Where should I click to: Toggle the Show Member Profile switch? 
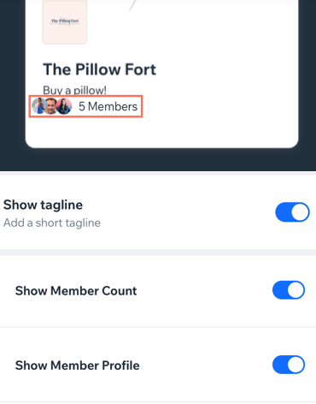[x=289, y=365]
